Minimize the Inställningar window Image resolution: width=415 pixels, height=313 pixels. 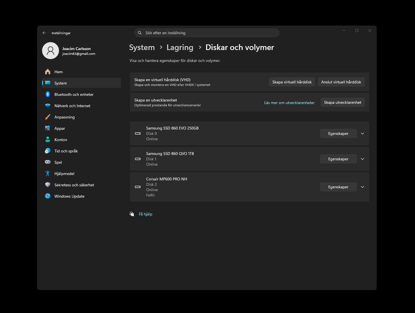[344, 31]
